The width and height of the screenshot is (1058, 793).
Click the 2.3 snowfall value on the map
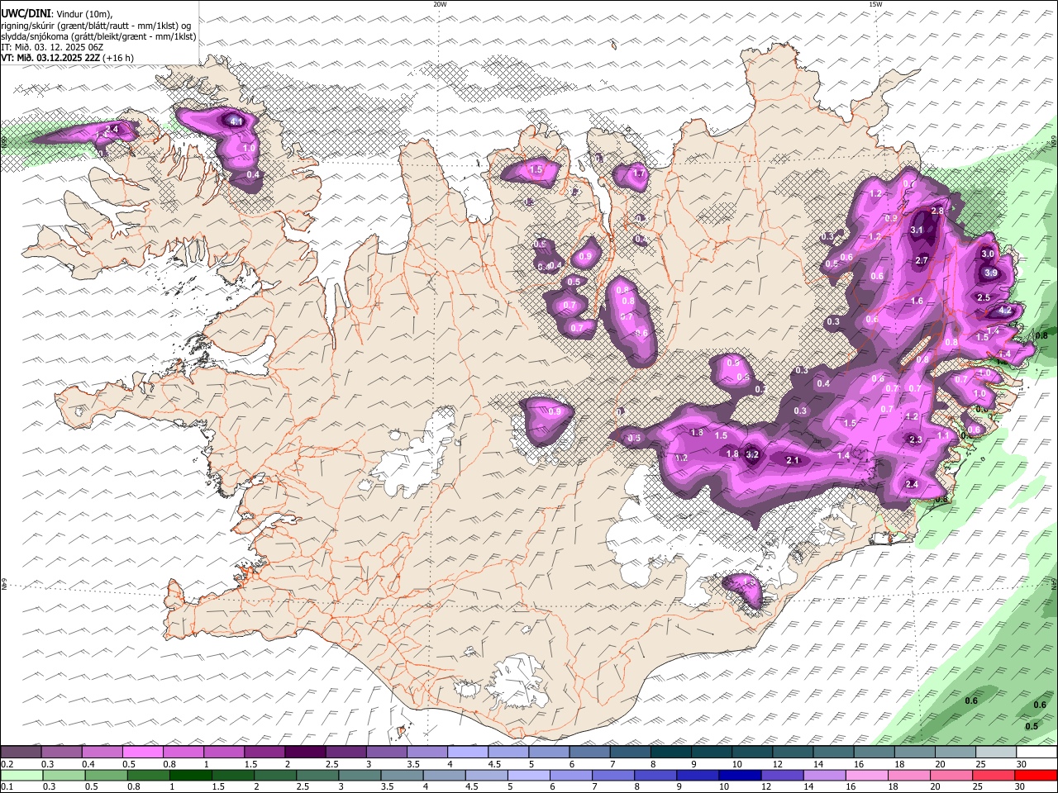916,440
